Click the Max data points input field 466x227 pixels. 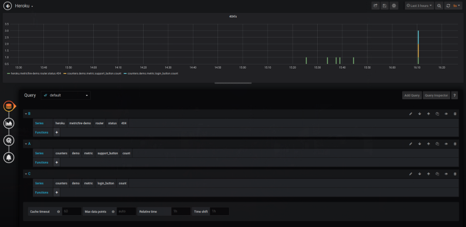click(x=126, y=211)
